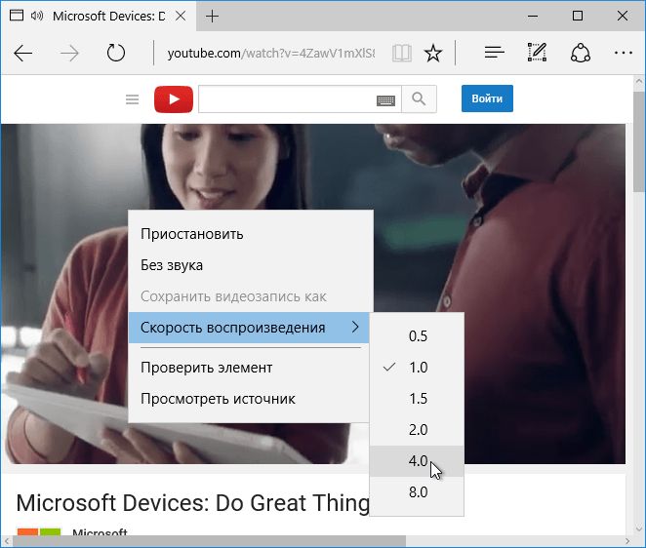Set playback speed to 4.0
646x548 pixels.
pos(418,461)
